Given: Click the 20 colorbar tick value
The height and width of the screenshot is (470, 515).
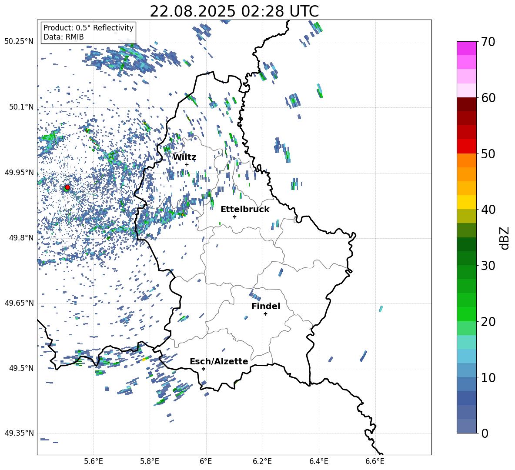Looking at the screenshot, I should point(488,322).
